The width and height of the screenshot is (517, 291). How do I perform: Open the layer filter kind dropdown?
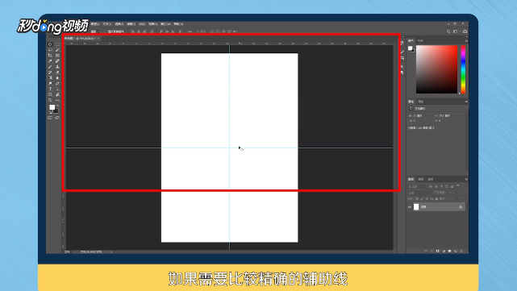point(417,186)
